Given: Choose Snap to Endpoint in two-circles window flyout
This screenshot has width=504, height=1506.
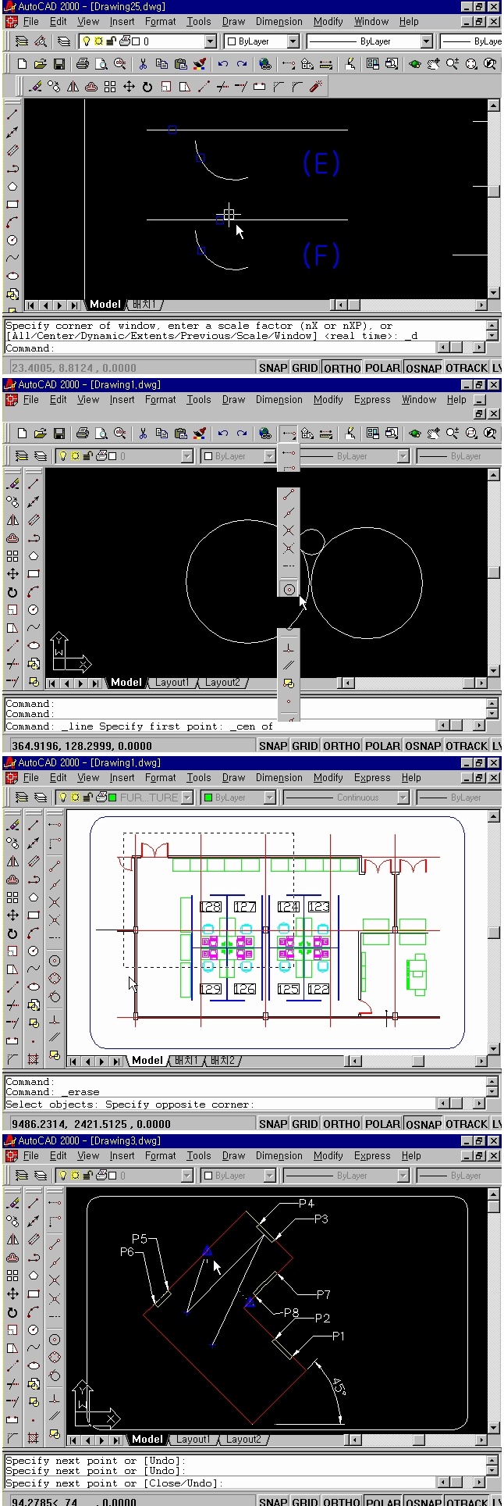Looking at the screenshot, I should (x=289, y=494).
